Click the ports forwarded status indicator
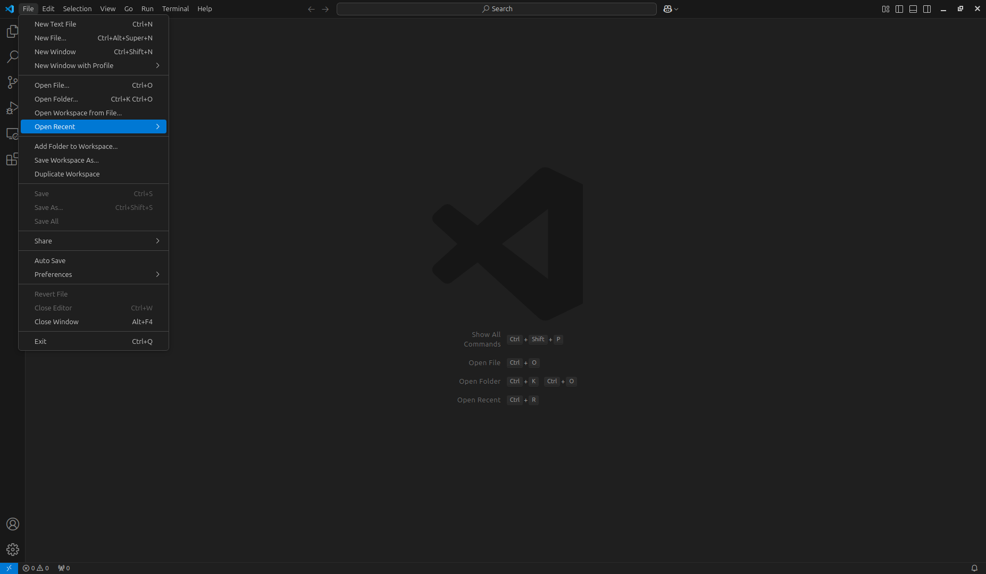The image size is (986, 574). click(x=64, y=568)
